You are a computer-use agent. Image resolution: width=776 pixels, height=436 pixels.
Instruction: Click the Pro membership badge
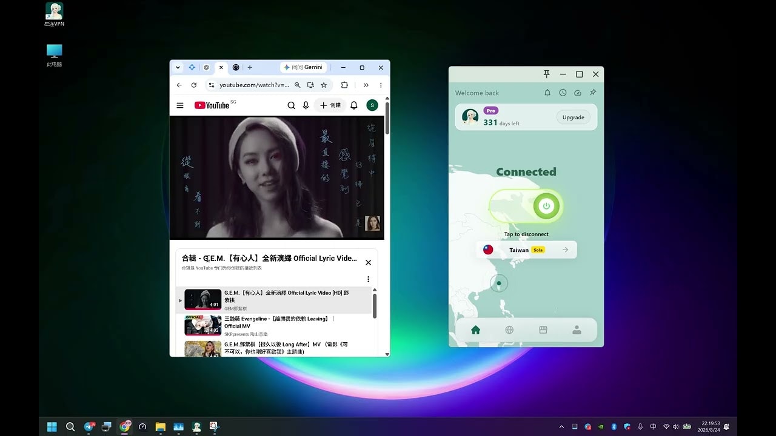491,111
